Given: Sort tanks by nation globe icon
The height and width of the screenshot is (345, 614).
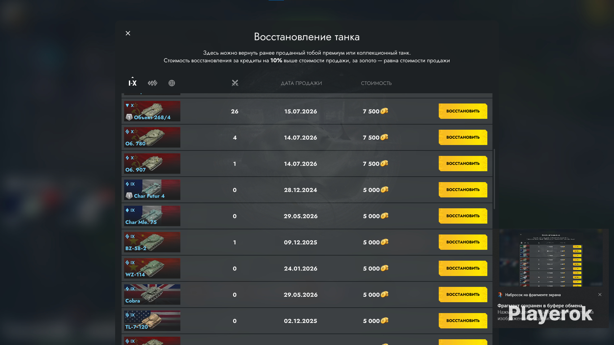Looking at the screenshot, I should 172,83.
